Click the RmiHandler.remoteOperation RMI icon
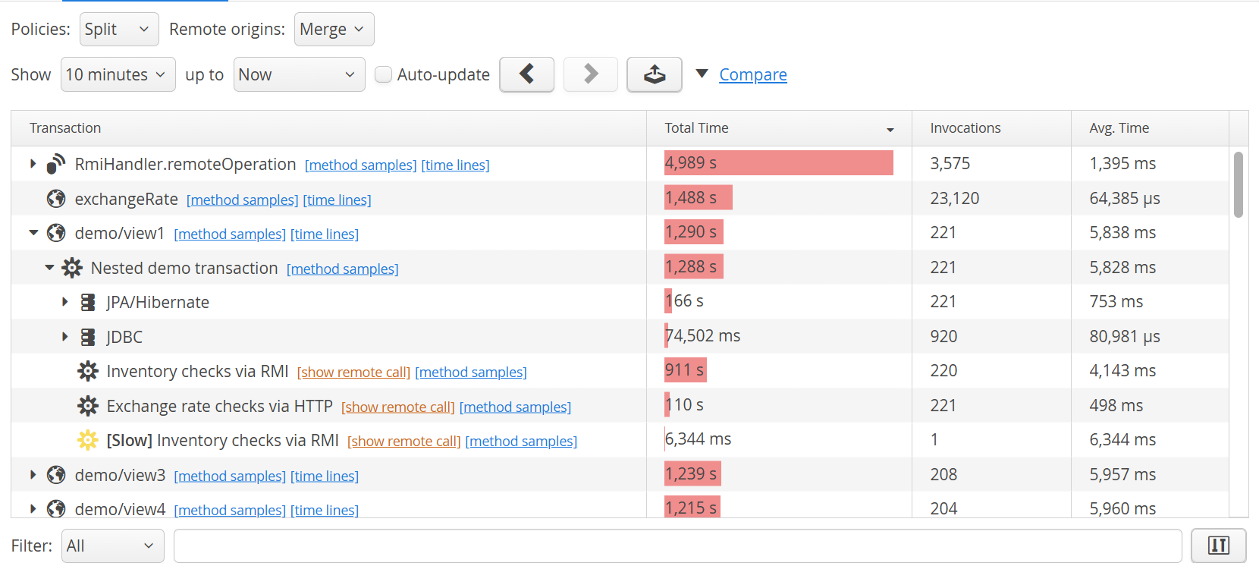Image resolution: width=1259 pixels, height=588 pixels. point(56,164)
